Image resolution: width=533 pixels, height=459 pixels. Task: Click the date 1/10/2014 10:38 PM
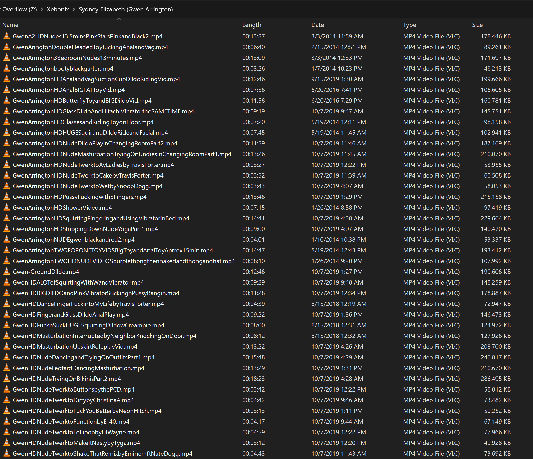[339, 240]
